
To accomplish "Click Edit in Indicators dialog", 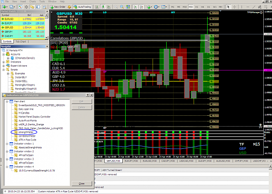I will point(82,101).
